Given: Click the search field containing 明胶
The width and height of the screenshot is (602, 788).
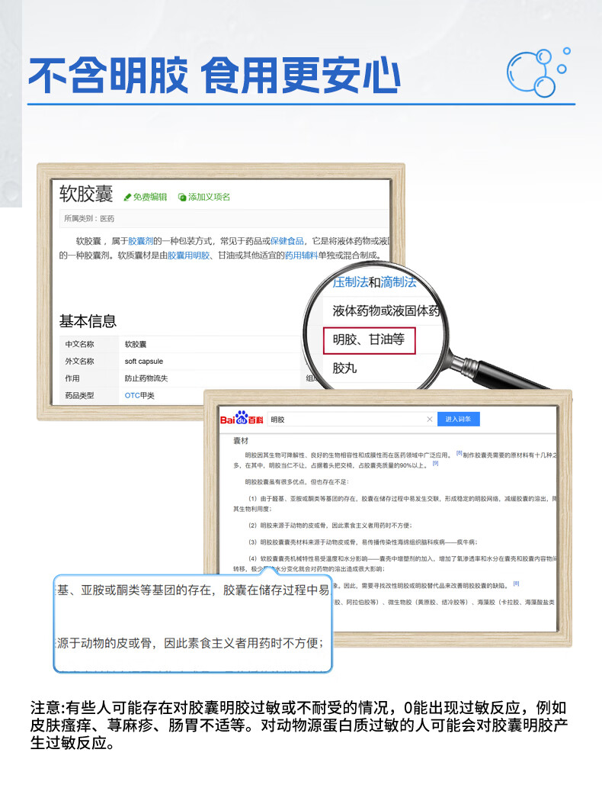Looking at the screenshot, I should (351, 419).
